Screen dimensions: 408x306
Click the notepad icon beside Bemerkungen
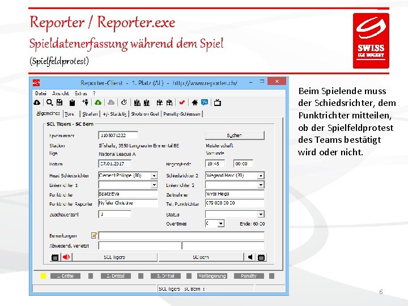(x=94, y=236)
